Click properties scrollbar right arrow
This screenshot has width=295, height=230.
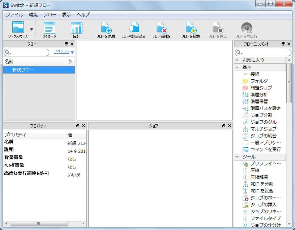[x=84, y=224]
